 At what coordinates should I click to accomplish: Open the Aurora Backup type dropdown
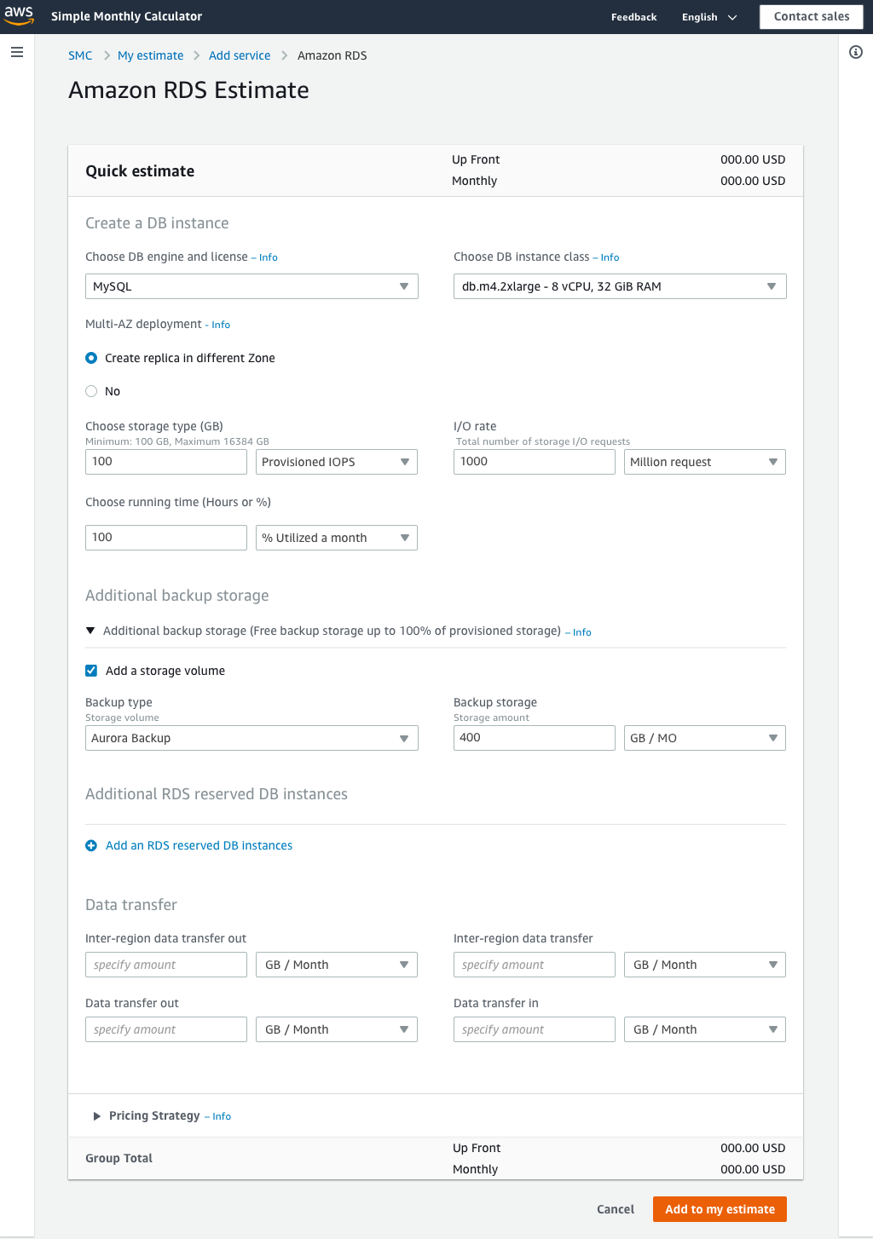251,738
